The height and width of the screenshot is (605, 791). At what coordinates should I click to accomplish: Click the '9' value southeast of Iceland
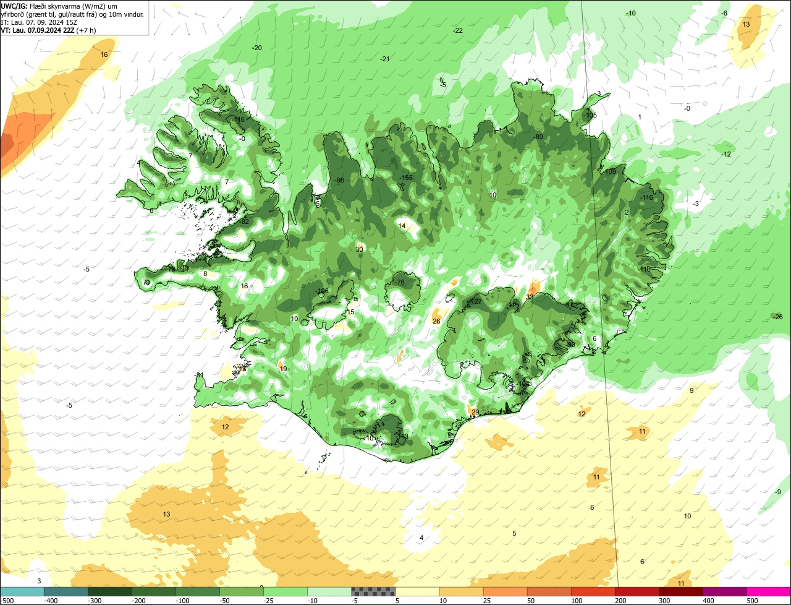click(x=692, y=390)
